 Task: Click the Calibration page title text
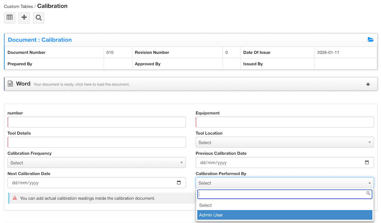(52, 6)
